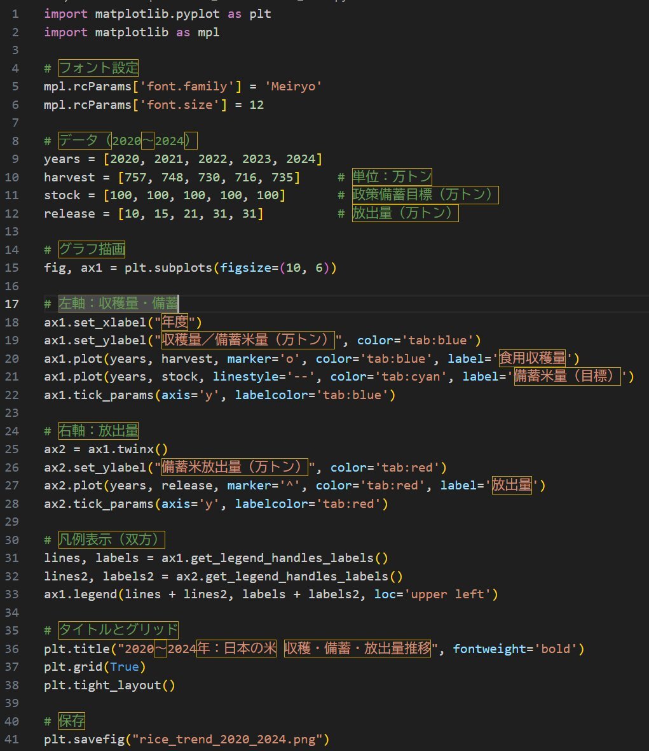Click the string '年度' in set_xlabel

(175, 322)
